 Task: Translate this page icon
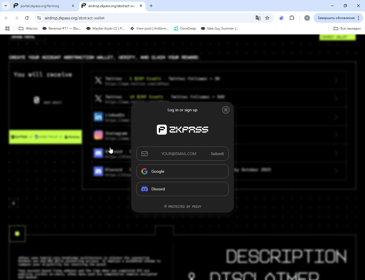(x=258, y=18)
